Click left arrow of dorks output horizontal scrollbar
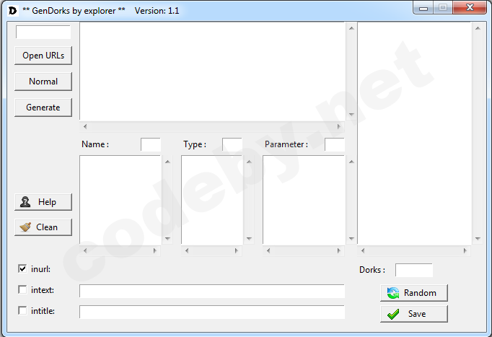The width and height of the screenshot is (492, 337). [363, 250]
